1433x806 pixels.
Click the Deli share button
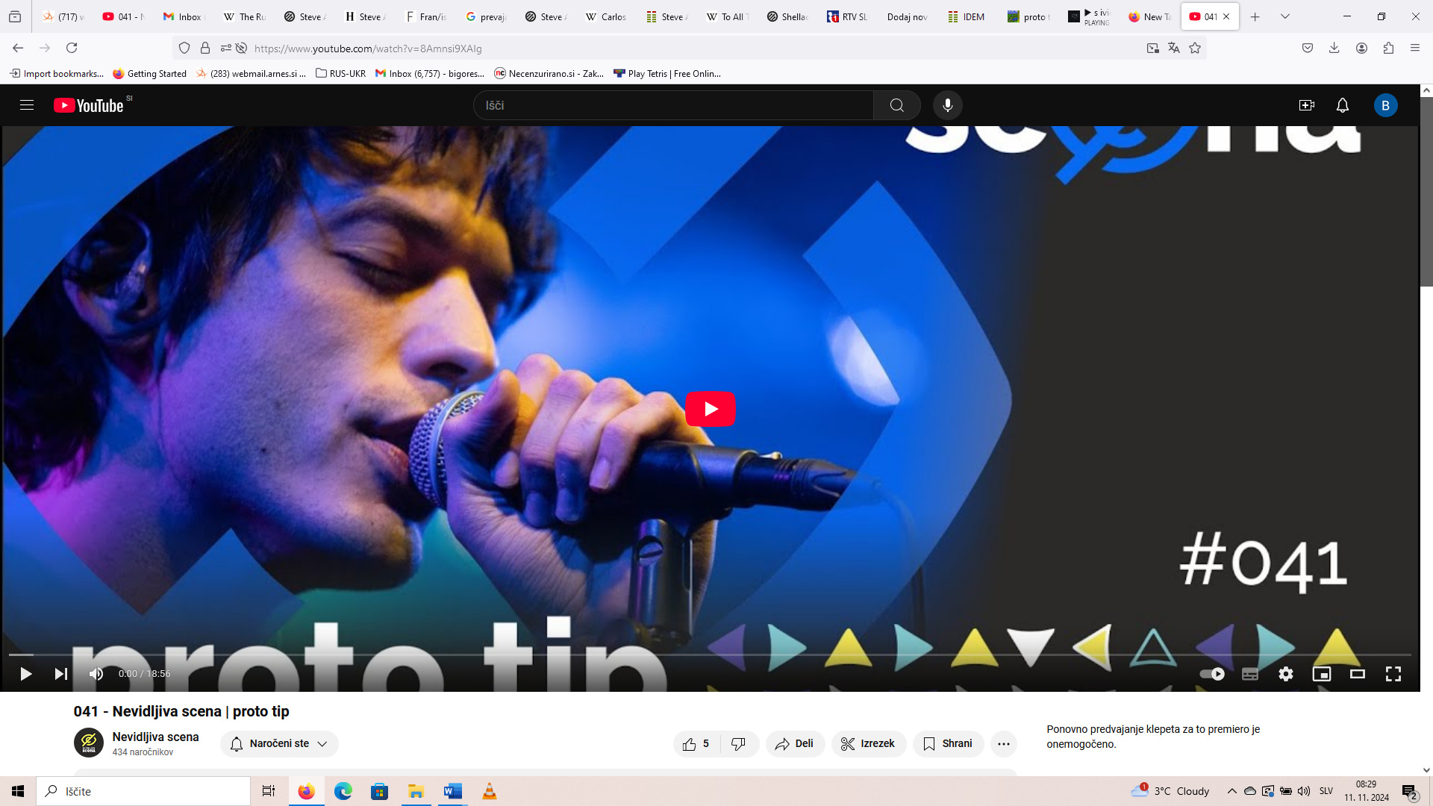coord(794,743)
